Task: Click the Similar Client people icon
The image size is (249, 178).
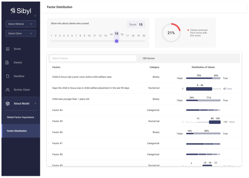Action: tap(7, 90)
